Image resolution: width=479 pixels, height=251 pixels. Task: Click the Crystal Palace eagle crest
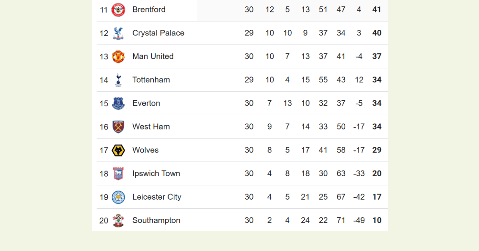(x=118, y=33)
